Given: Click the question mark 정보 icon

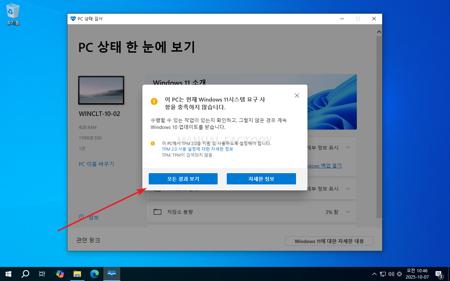Looking at the screenshot, I should (82, 217).
